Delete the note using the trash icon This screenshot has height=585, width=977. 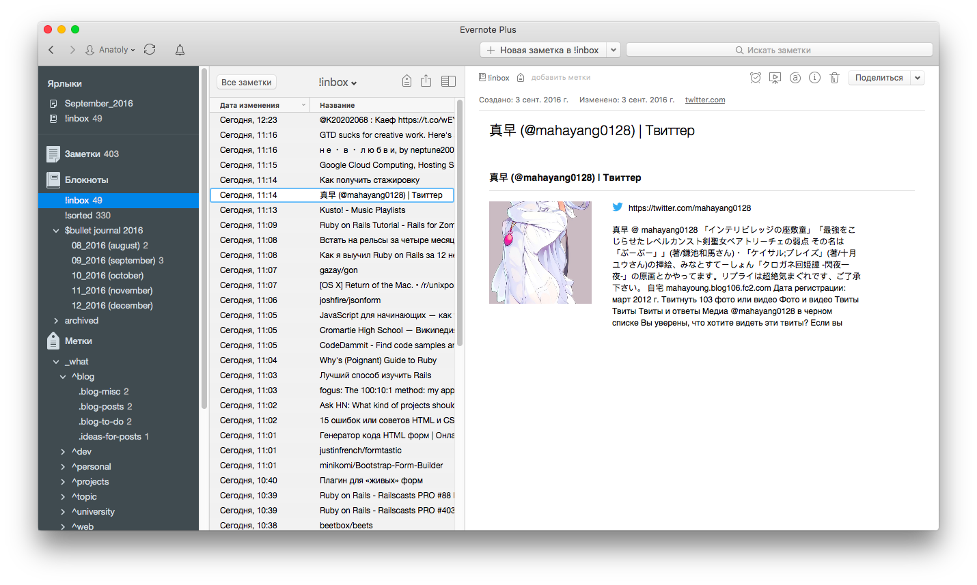(x=834, y=78)
